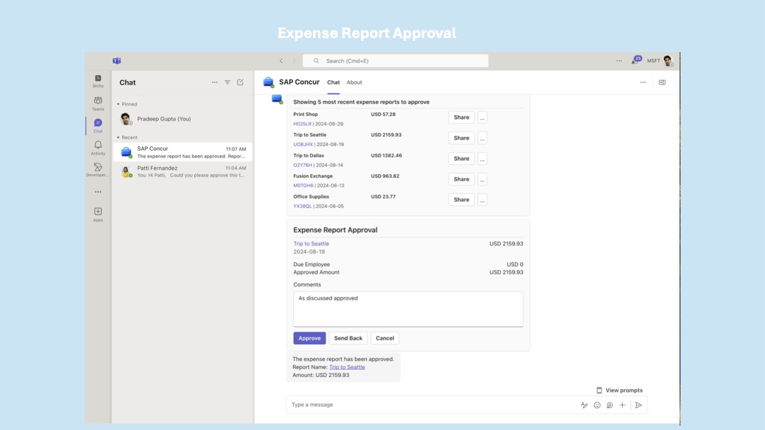Click the Send Back button
The height and width of the screenshot is (430, 765).
(348, 338)
